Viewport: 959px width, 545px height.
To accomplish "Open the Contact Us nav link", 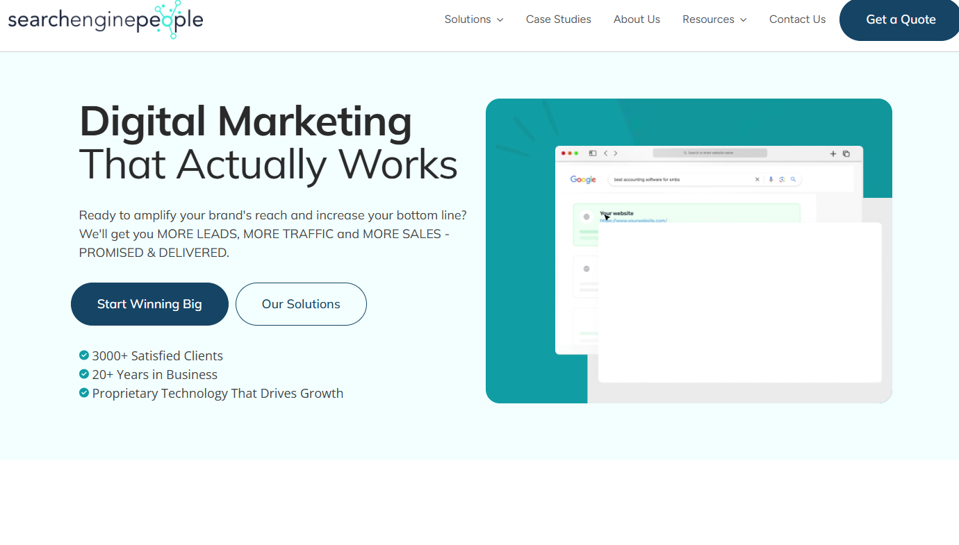I will pos(797,19).
